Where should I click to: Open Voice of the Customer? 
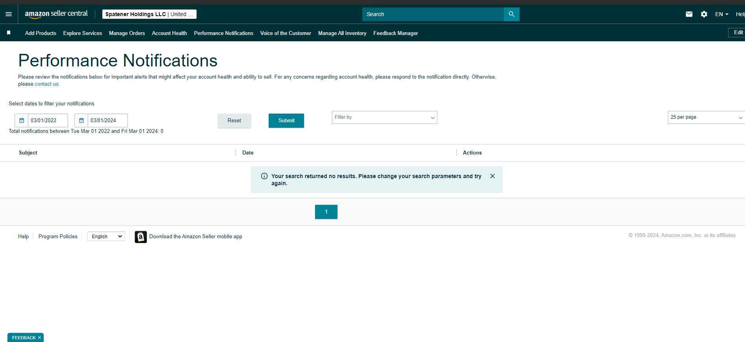point(286,33)
